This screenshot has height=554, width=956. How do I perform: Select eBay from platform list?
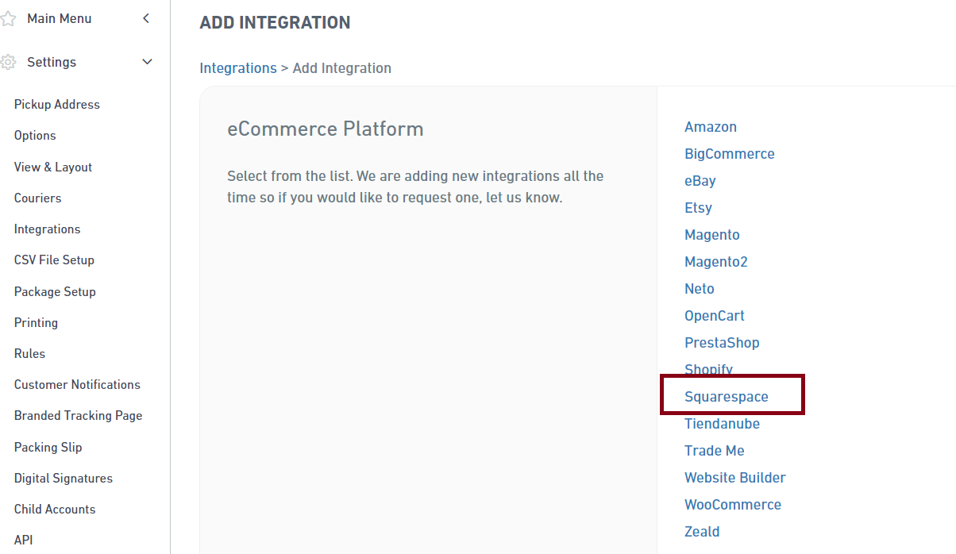coord(700,181)
